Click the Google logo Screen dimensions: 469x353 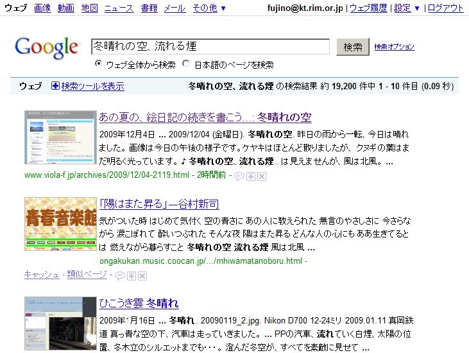coord(47,48)
